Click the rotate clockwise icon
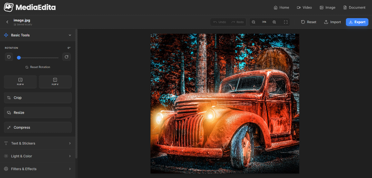The width and height of the screenshot is (372, 178). click(x=66, y=57)
